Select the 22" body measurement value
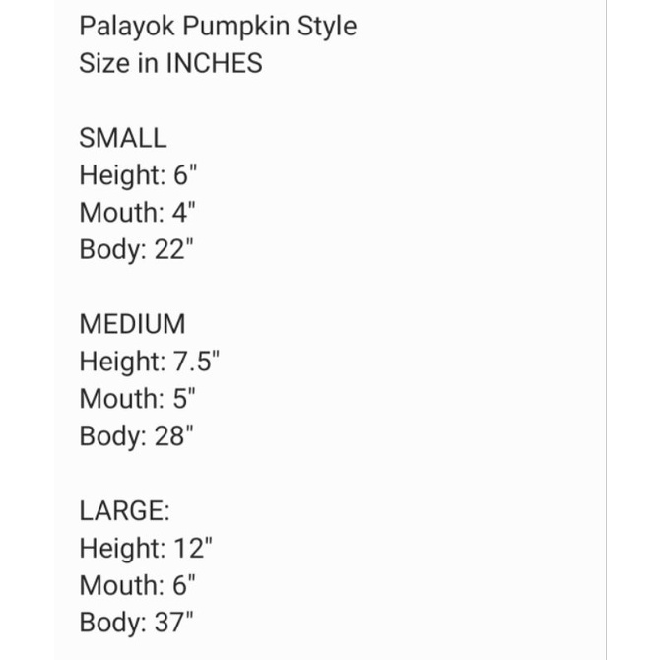The height and width of the screenshot is (660, 660). pyautogui.click(x=174, y=250)
